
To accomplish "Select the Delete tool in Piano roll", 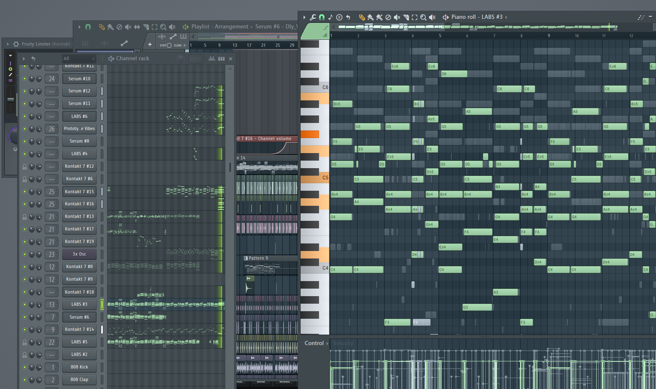I will click(x=388, y=17).
